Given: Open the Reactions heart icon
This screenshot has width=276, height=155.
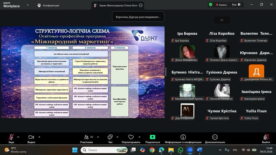Looking at the screenshot, I should click(x=131, y=137).
